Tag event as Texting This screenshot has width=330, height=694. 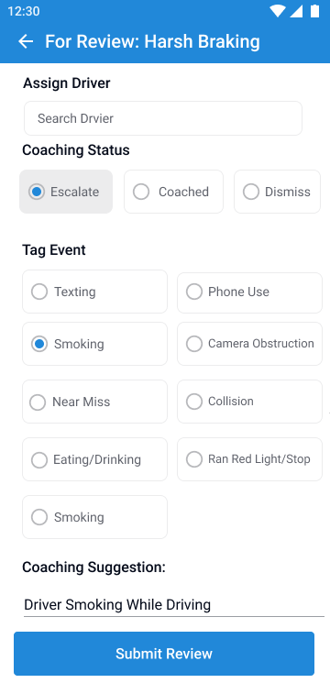(94, 292)
